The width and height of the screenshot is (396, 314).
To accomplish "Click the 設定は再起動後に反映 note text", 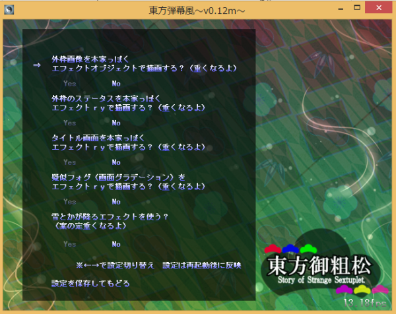I will tap(202, 265).
